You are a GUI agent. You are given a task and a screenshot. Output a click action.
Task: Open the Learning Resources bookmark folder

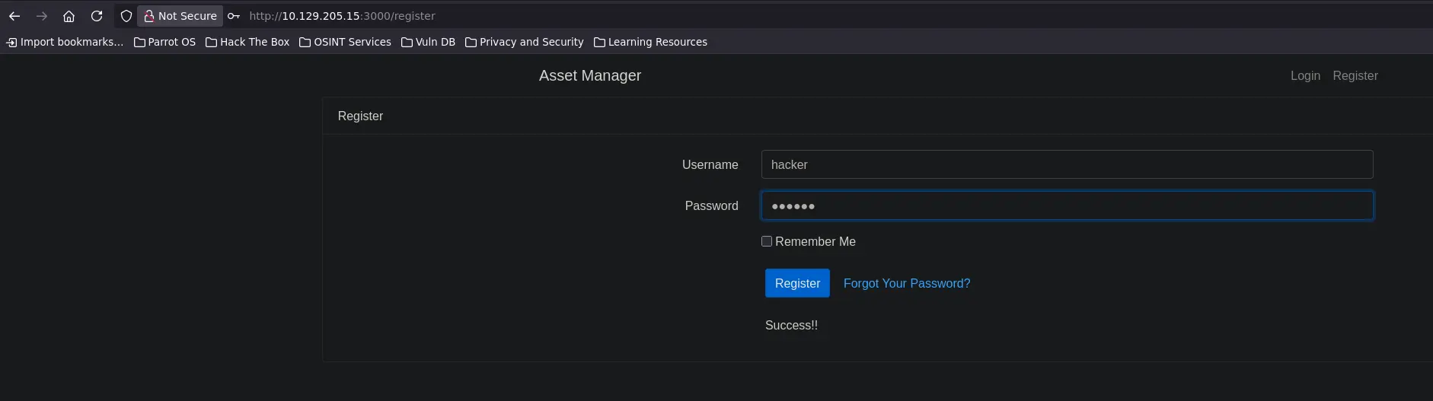tap(650, 42)
